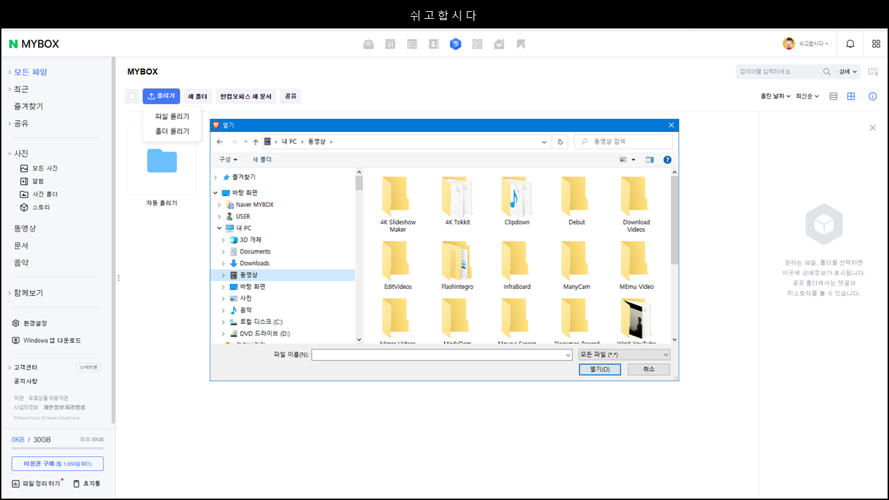Open the notifications bell
The width and height of the screenshot is (889, 500).
coord(850,44)
